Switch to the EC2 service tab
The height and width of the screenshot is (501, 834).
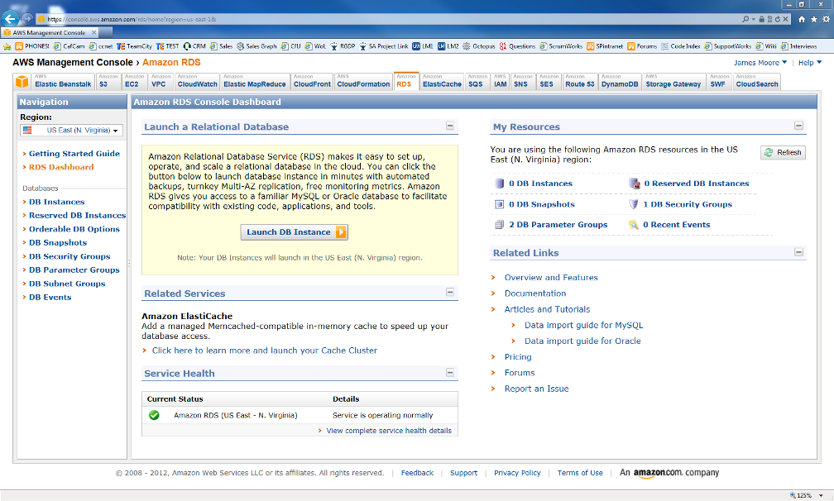coord(134,82)
